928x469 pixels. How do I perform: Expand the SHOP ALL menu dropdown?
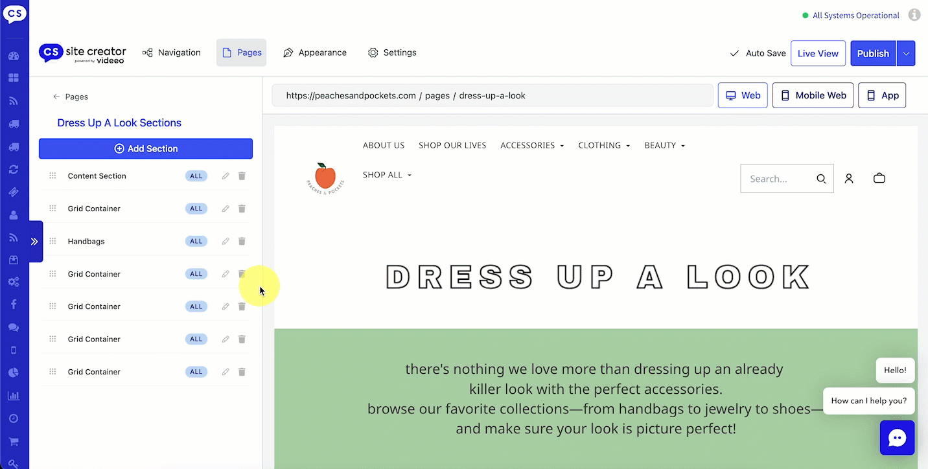point(387,175)
